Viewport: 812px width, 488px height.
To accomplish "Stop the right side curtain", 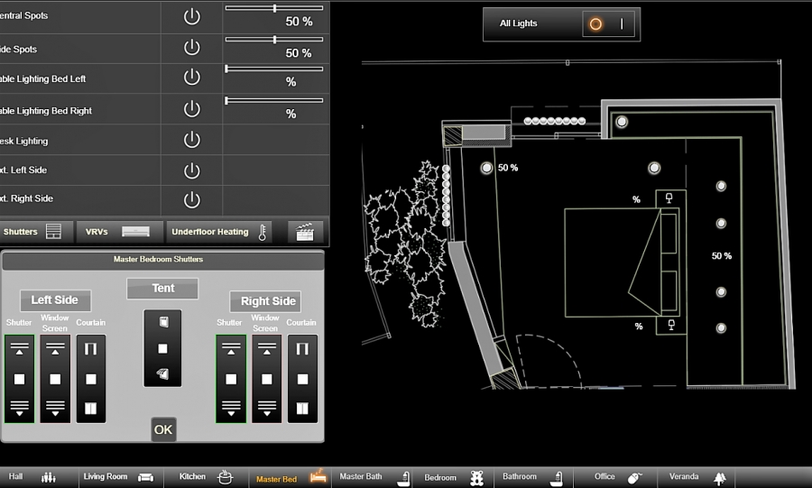I will 302,380.
